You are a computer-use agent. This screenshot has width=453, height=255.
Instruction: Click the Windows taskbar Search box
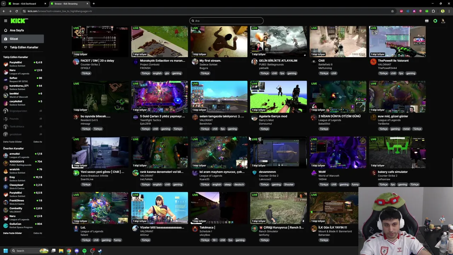(x=30, y=251)
